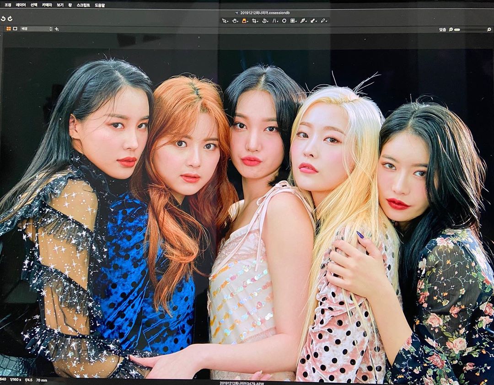Open the 카메라 menu
This screenshot has height=385, width=494.
[47, 5]
